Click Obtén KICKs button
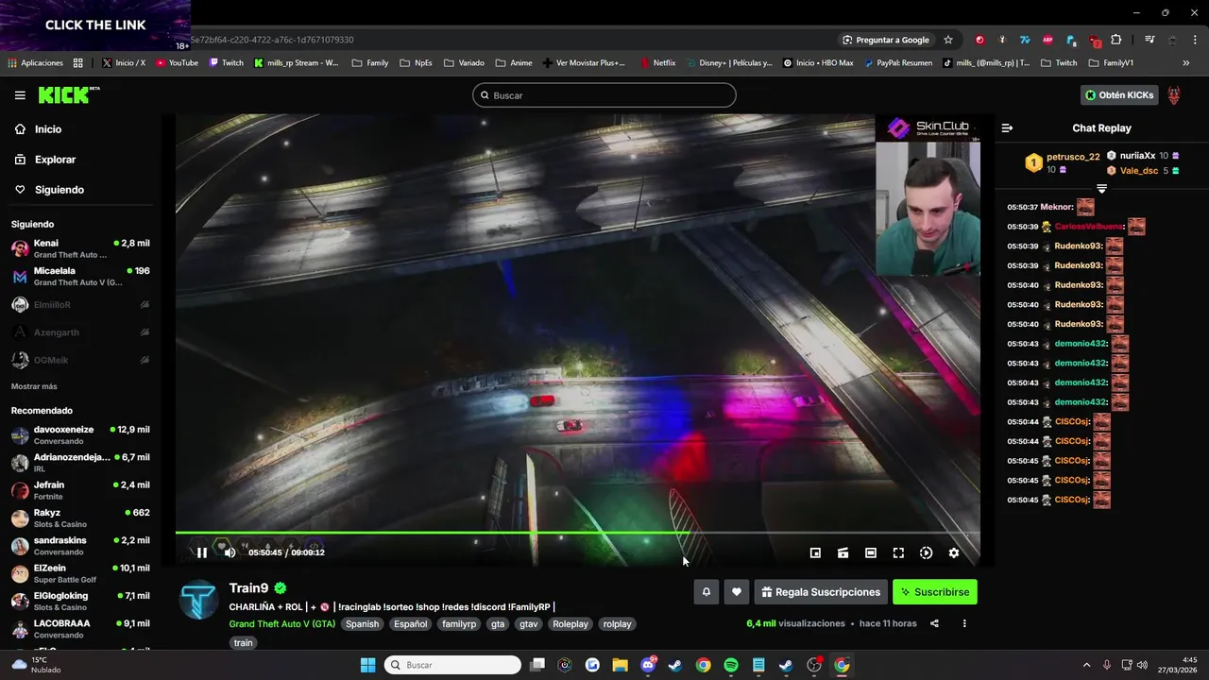1209x680 pixels. click(1119, 95)
